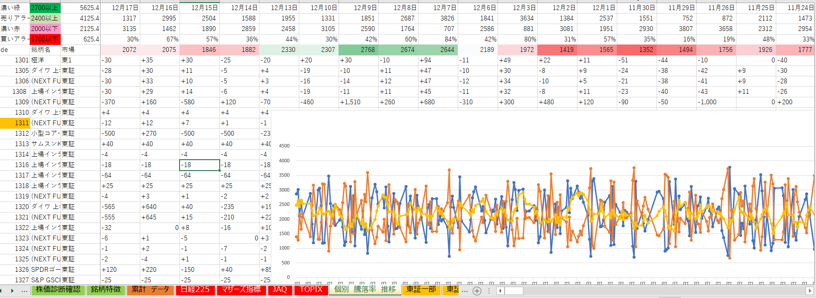
Task: Click the red 1700以下 legend cell
Action: [45, 39]
